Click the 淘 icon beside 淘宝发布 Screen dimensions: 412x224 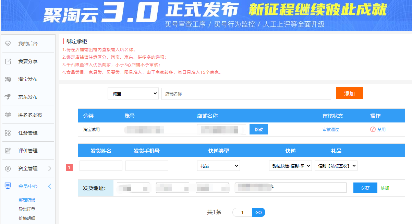click(8, 79)
